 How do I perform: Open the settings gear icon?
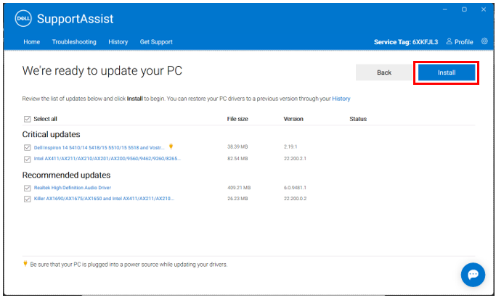pyautogui.click(x=484, y=41)
